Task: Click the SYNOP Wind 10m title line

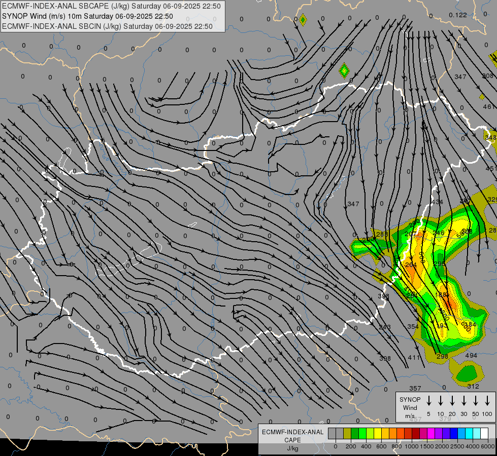Action: click(87, 16)
